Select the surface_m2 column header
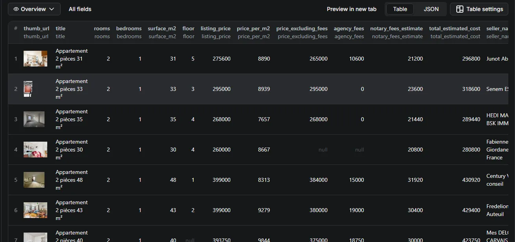The height and width of the screenshot is (242, 515). [x=162, y=28]
